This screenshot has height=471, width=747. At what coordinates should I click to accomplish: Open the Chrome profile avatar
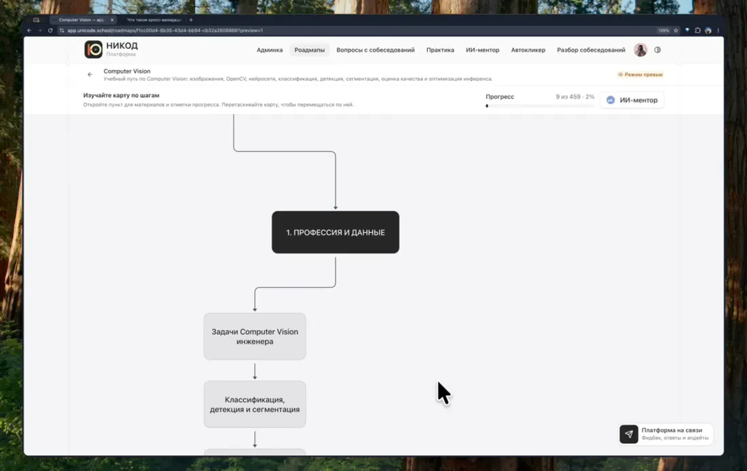[x=708, y=31]
